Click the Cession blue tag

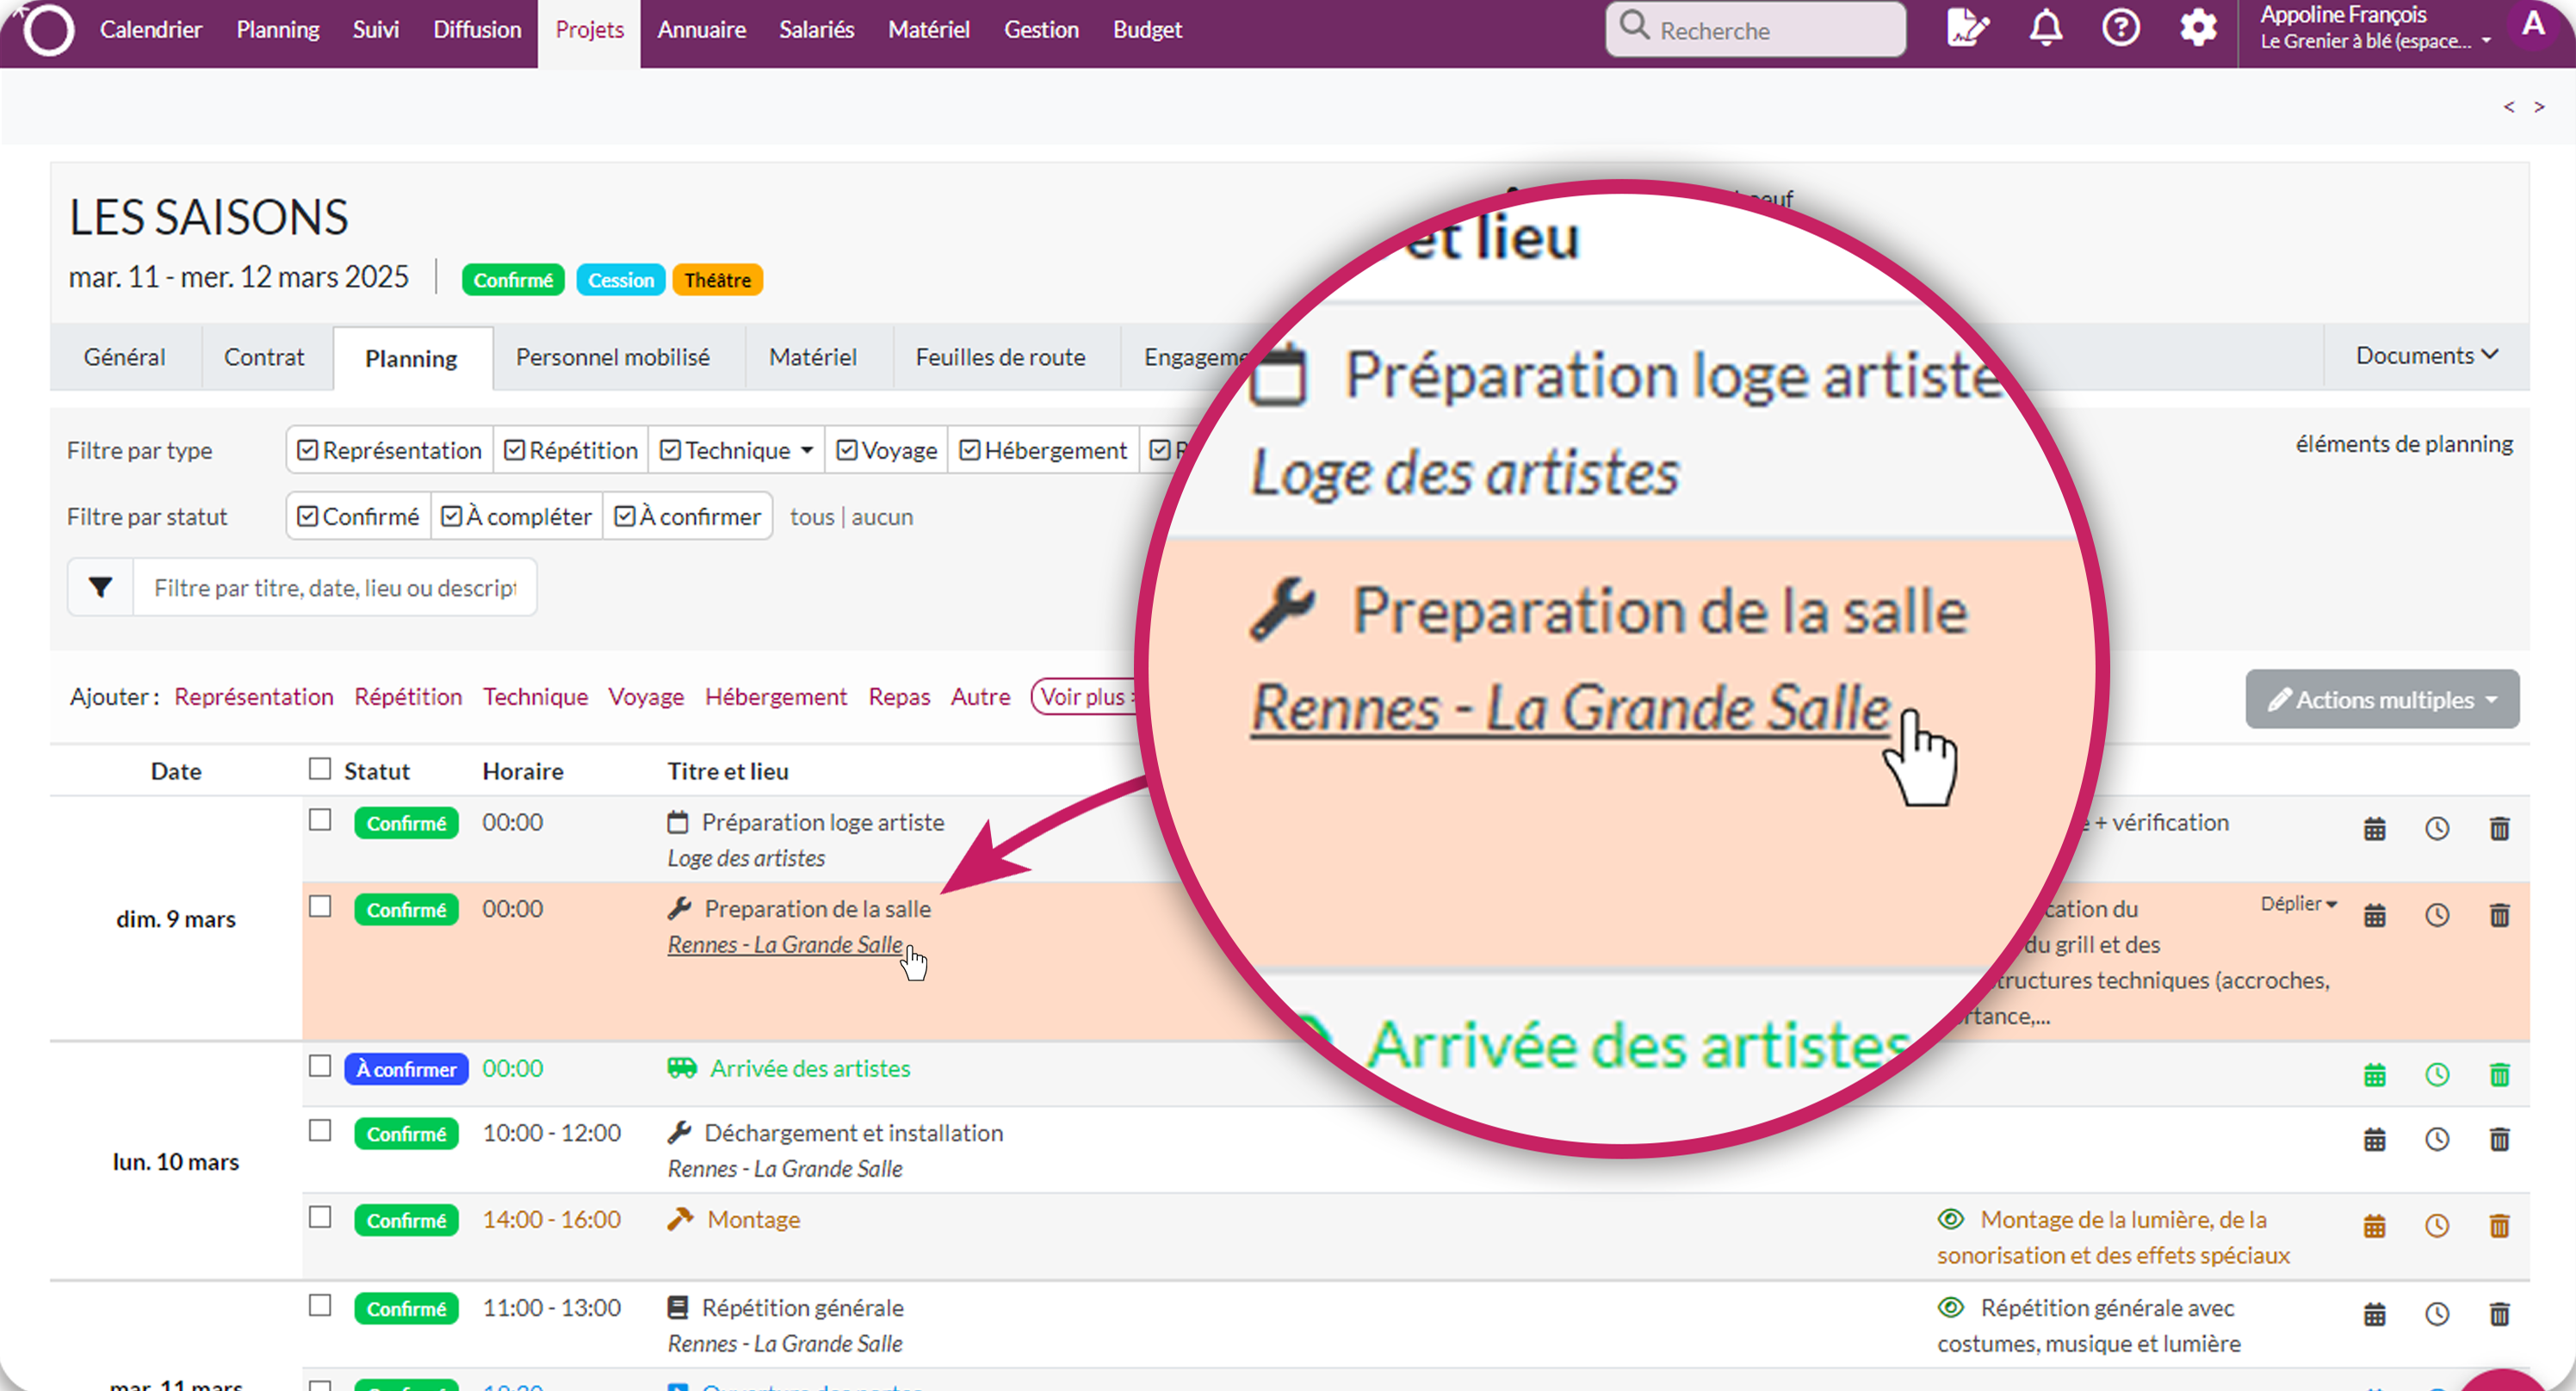pyautogui.click(x=620, y=280)
